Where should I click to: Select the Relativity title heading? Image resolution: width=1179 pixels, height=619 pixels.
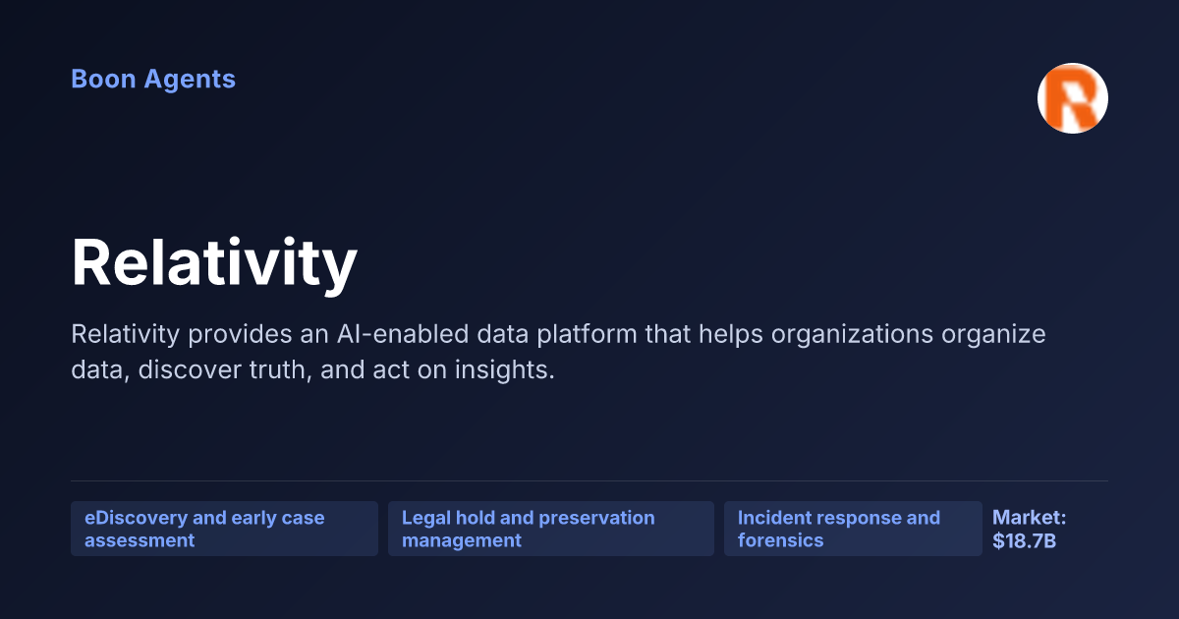[214, 263]
